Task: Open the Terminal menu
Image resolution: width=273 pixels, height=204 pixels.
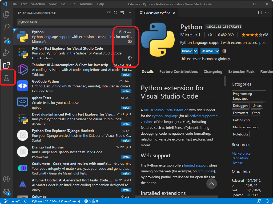Action: [86, 4]
